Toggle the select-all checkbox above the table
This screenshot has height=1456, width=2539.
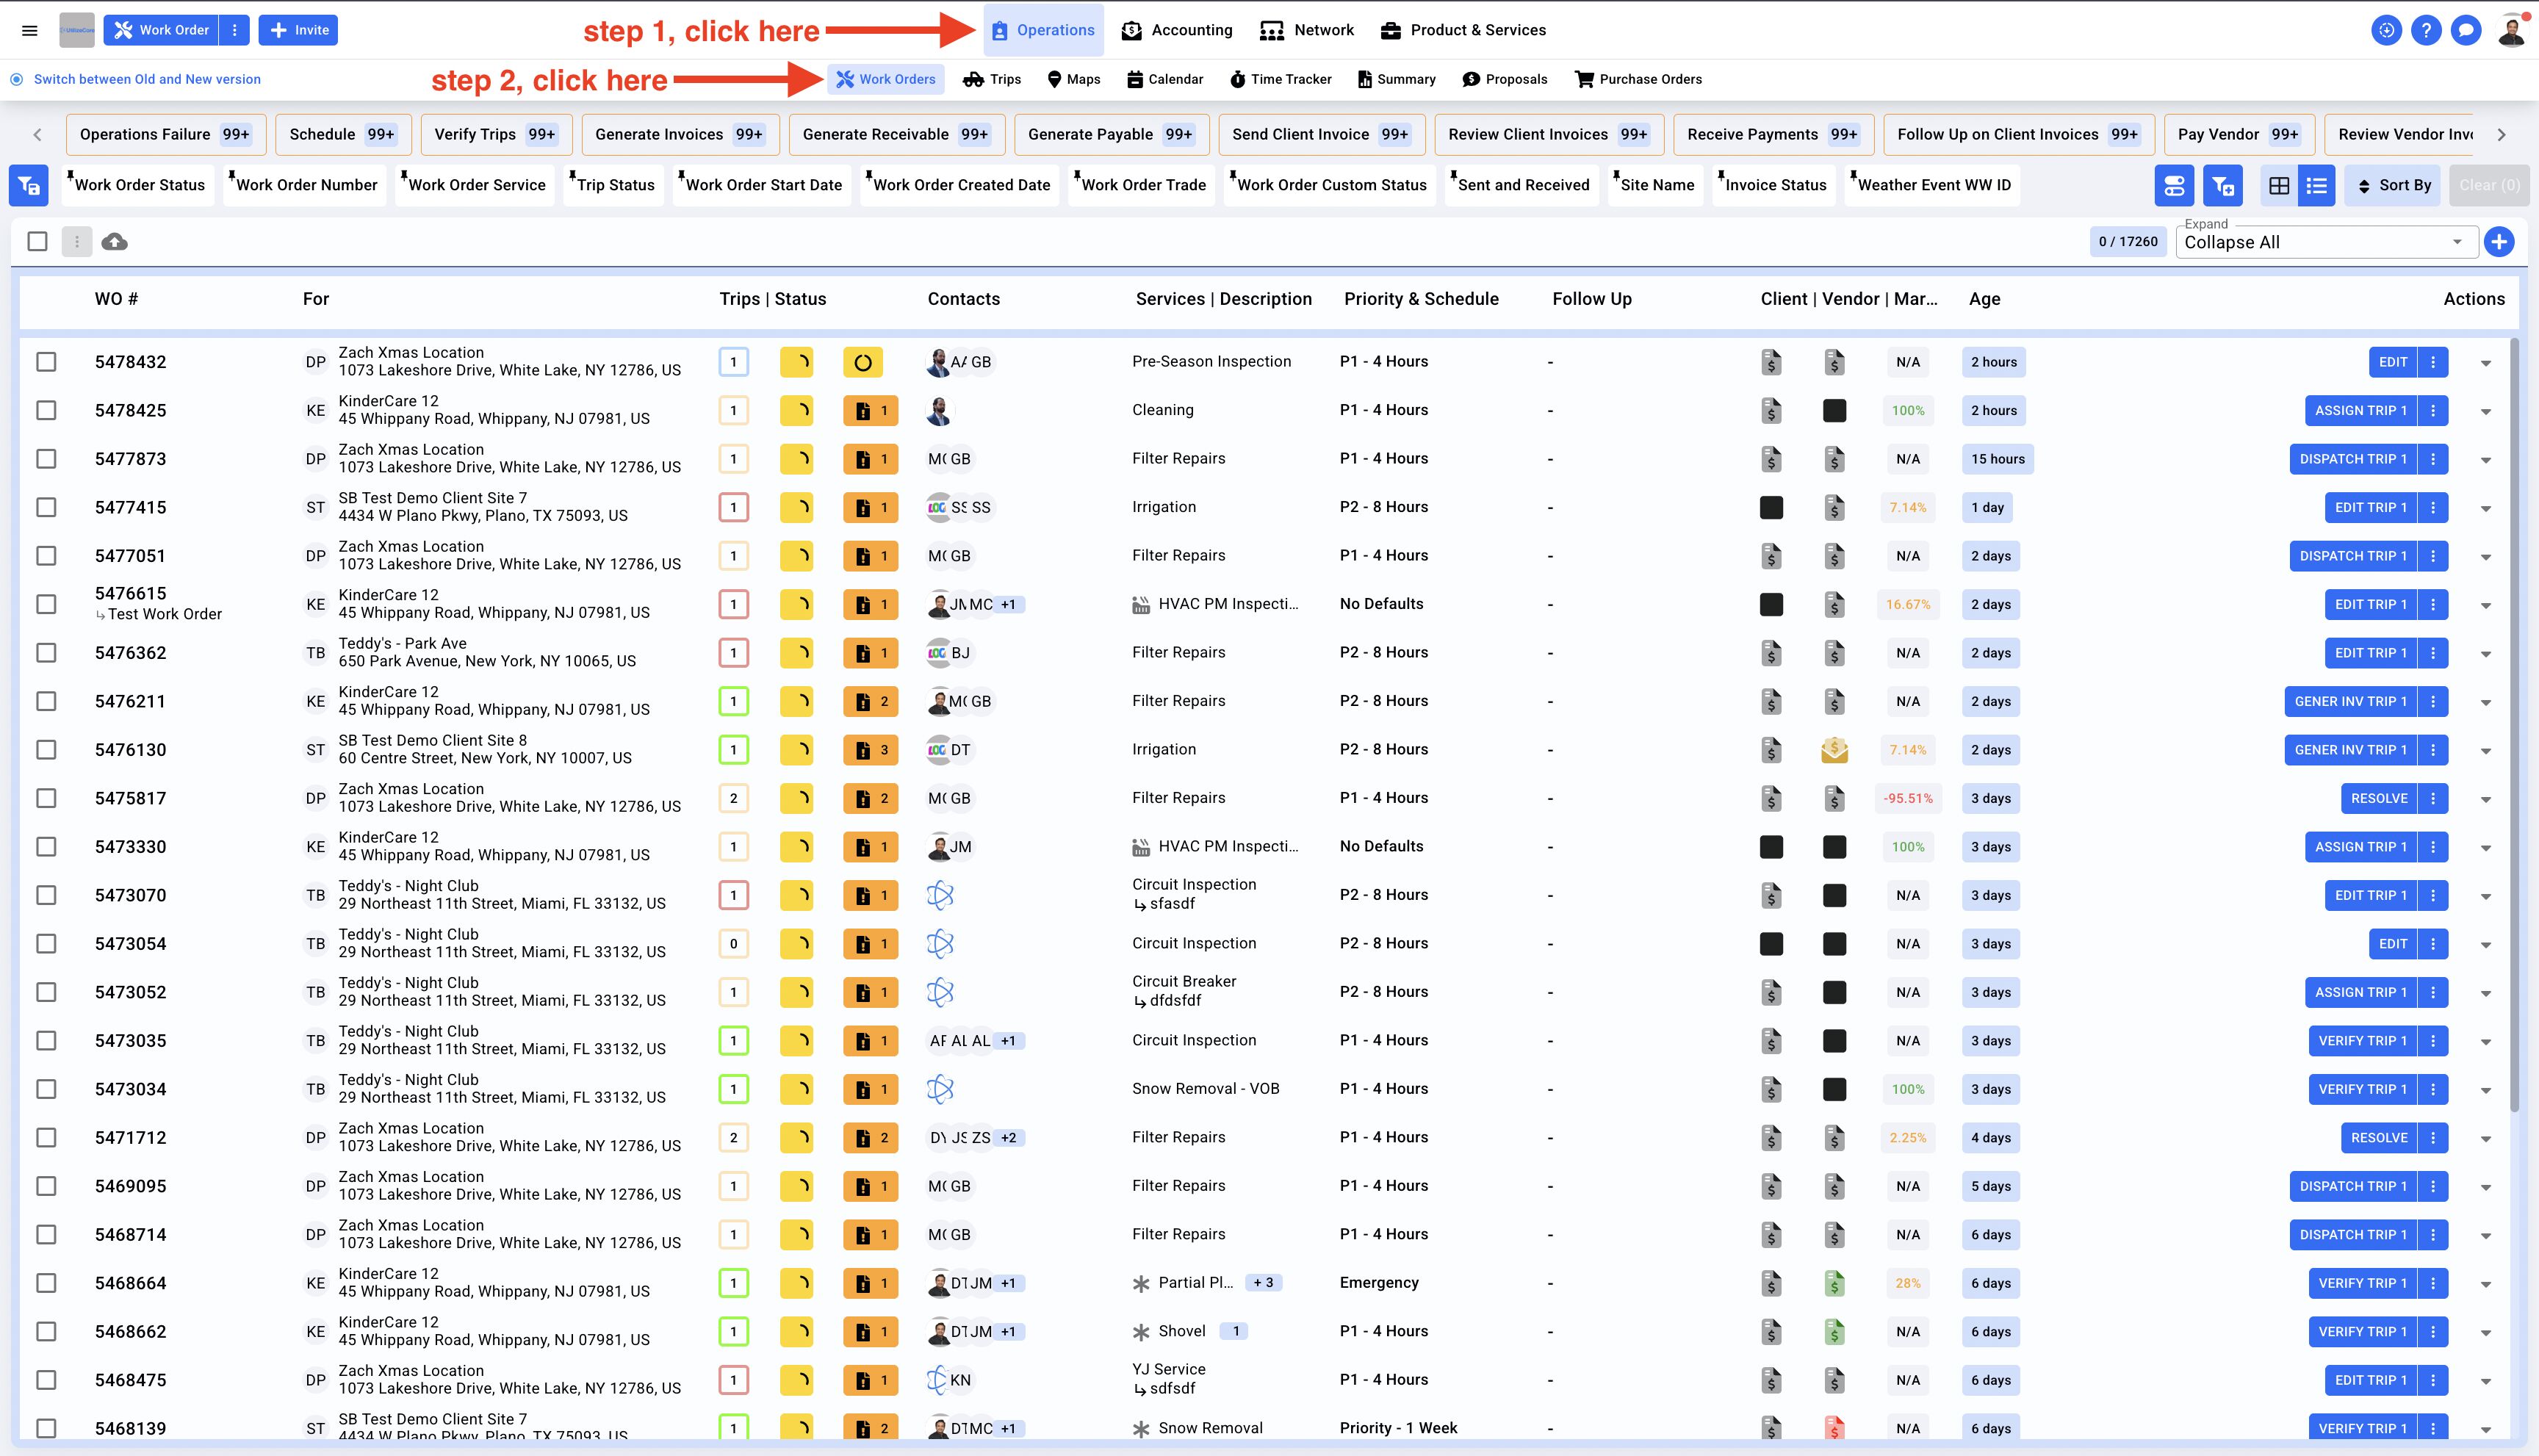click(x=38, y=242)
